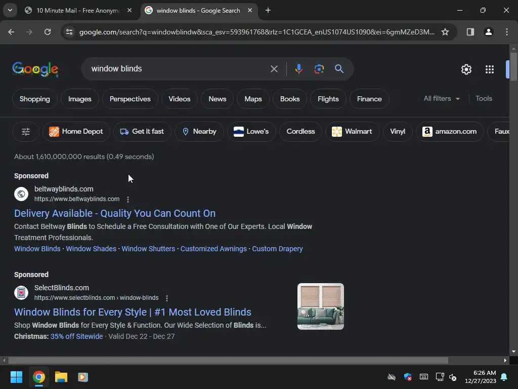This screenshot has height=389, width=518.
Task: Open the notification bell in system tray
Action: tap(504, 377)
